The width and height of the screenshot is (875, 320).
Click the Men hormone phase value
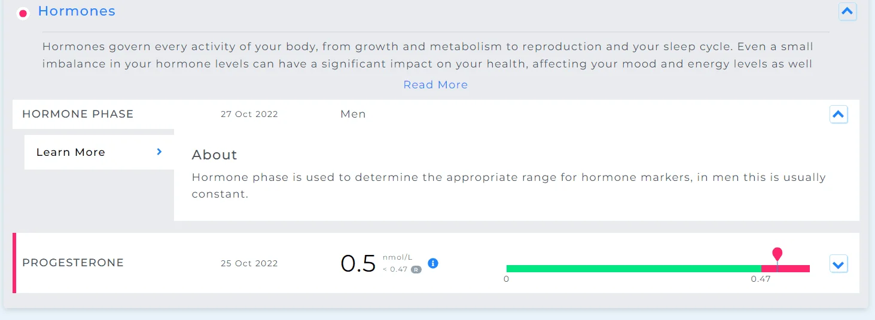click(x=353, y=114)
